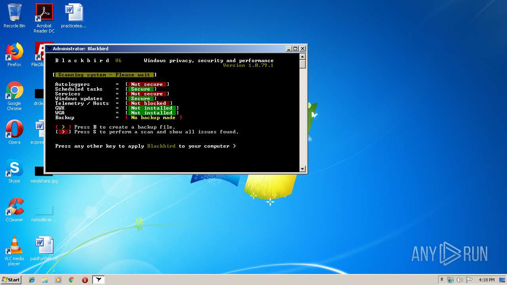Click the Services Not secure status
507x285 pixels.
tap(147, 94)
